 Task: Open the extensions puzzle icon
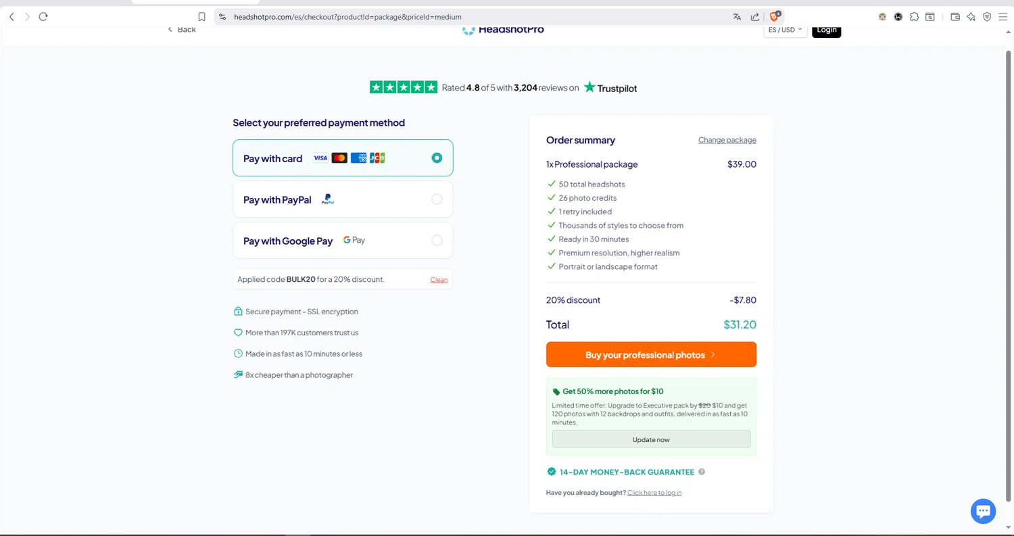coord(914,17)
